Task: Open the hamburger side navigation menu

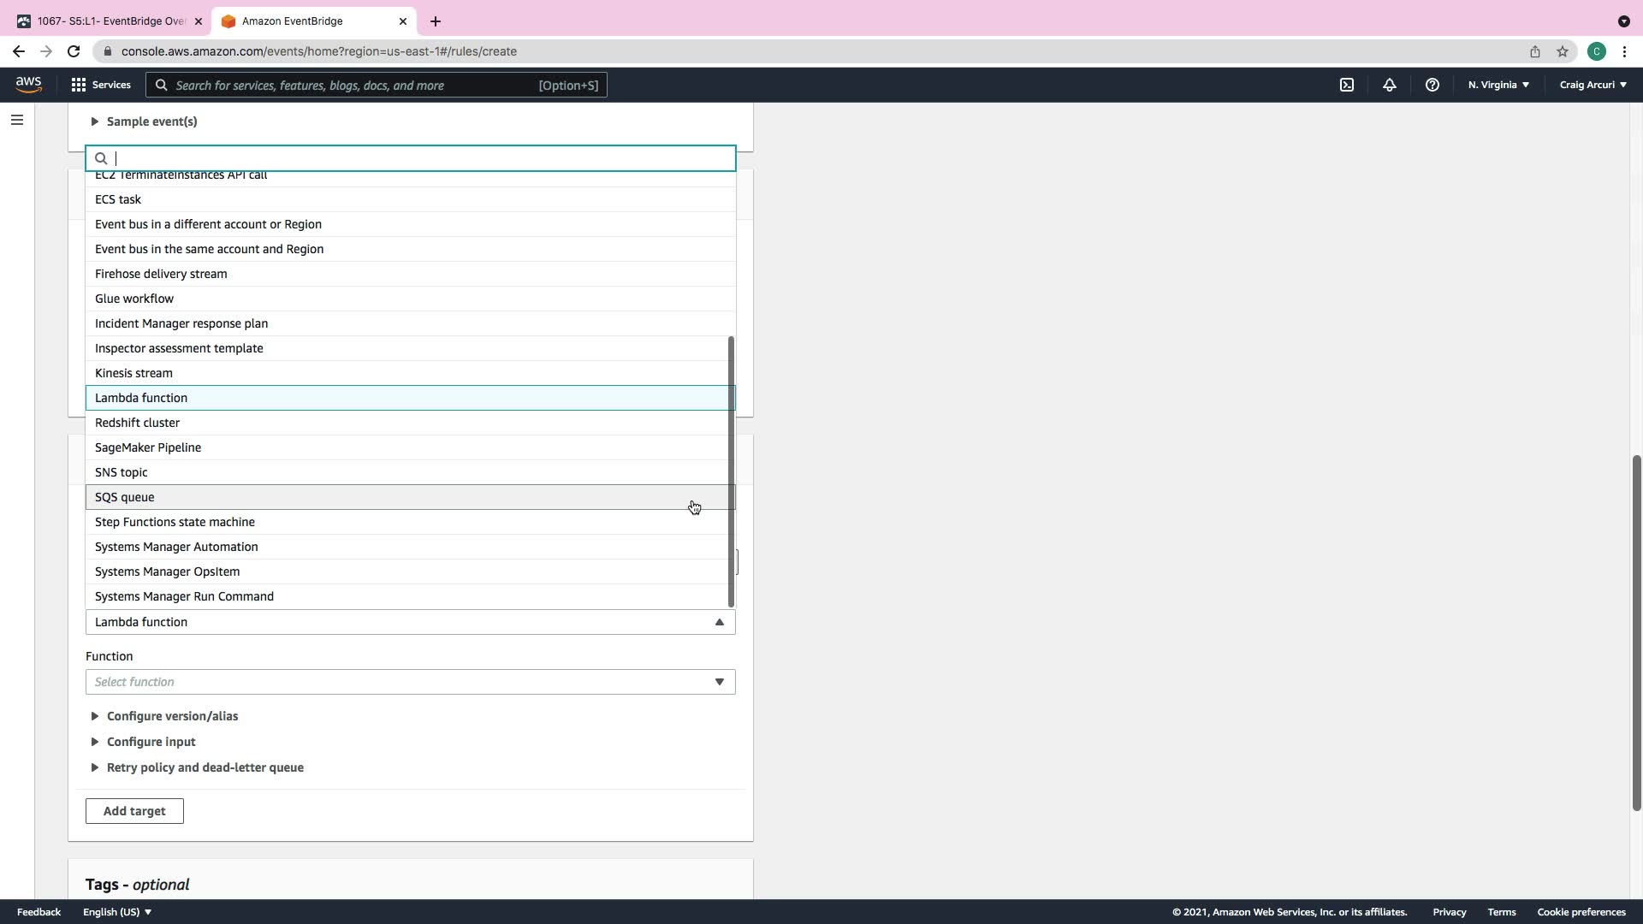Action: pos(16,120)
